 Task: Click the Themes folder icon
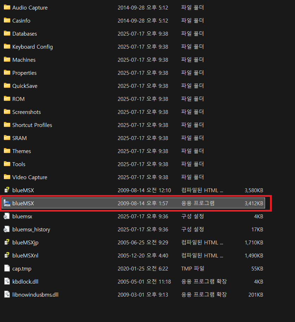click(7, 151)
